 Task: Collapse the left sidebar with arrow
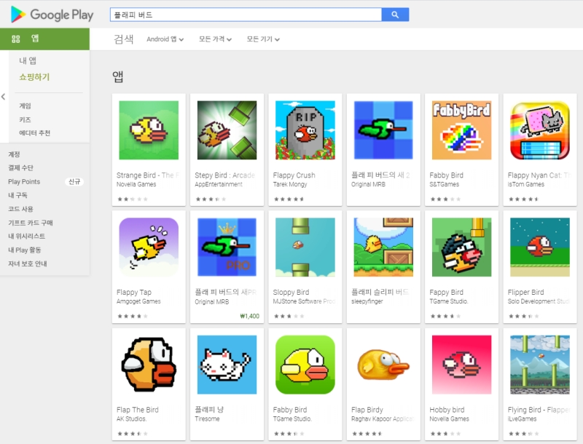tap(4, 97)
